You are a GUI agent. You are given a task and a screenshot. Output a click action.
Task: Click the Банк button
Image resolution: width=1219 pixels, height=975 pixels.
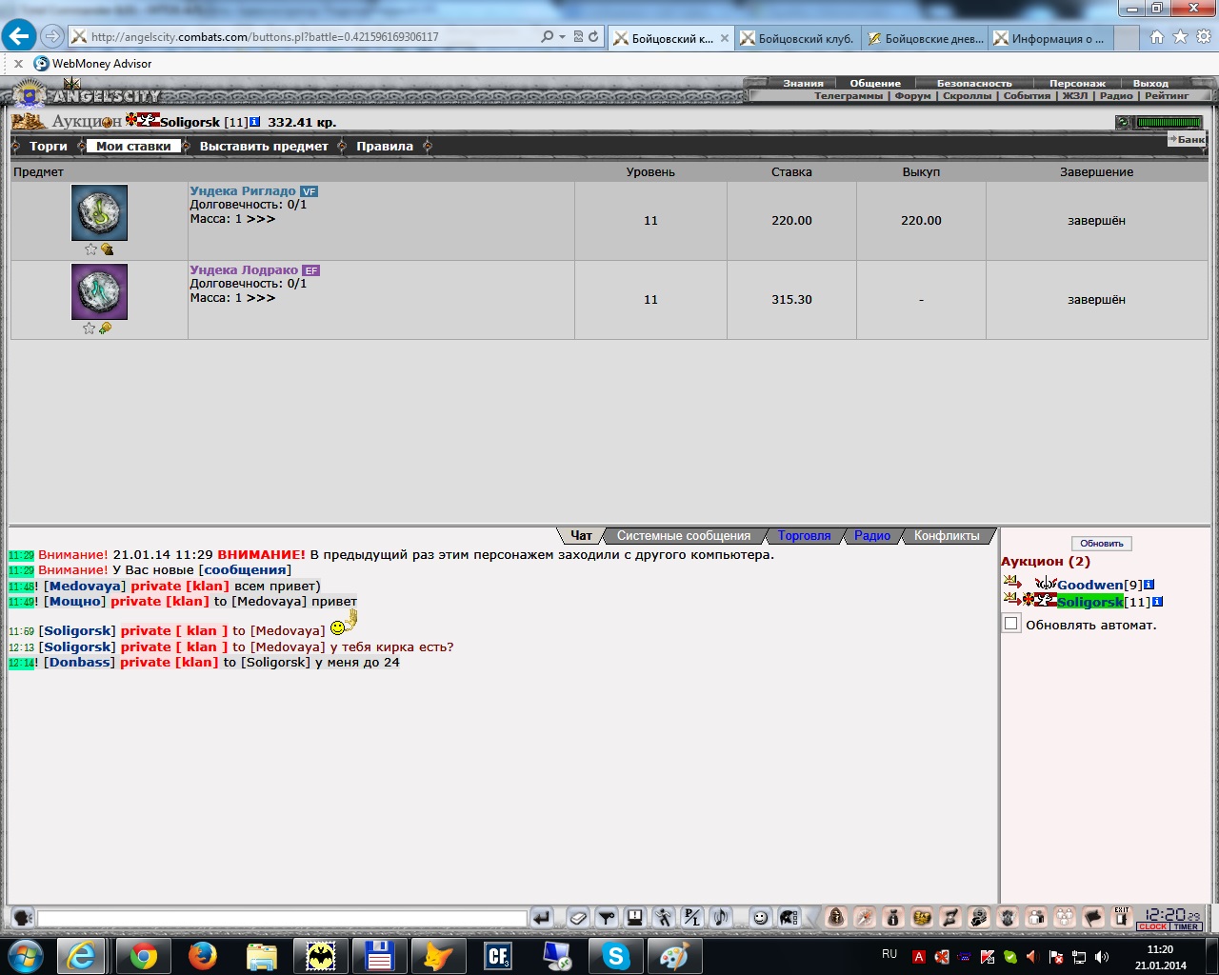[1187, 139]
